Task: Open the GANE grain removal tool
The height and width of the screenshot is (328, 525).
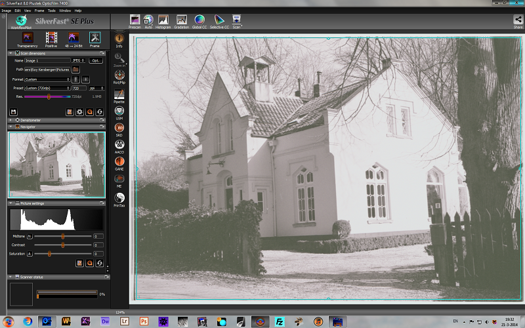Action: [119, 162]
